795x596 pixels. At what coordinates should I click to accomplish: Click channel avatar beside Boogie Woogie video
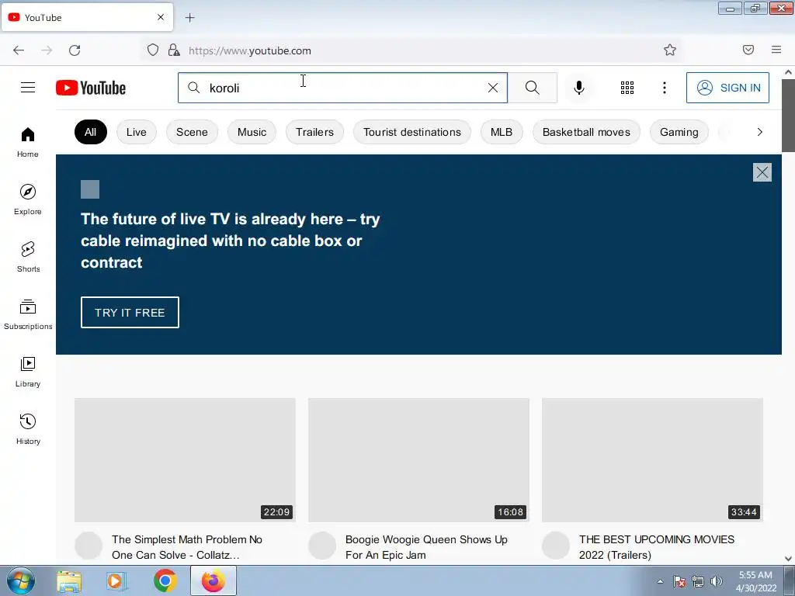tap(322, 546)
